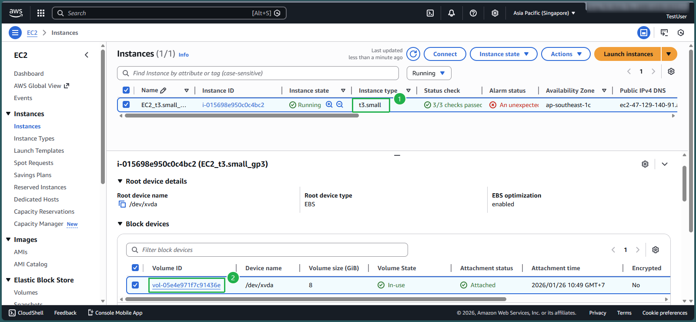The height and width of the screenshot is (322, 696).
Task: Focus the Find Instance search field
Action: 258,73
